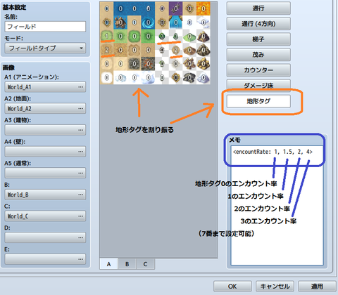338x295 pixels.
Task: Click the purple poison swamp tile
Action: click(x=176, y=8)
